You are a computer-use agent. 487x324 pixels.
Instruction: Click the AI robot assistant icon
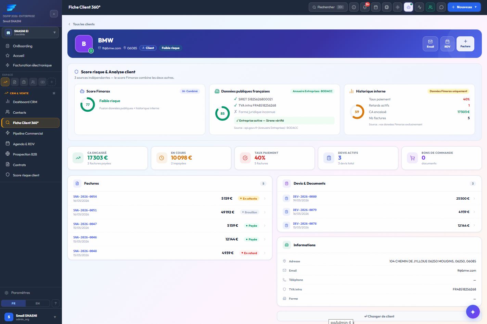(x=409, y=7)
